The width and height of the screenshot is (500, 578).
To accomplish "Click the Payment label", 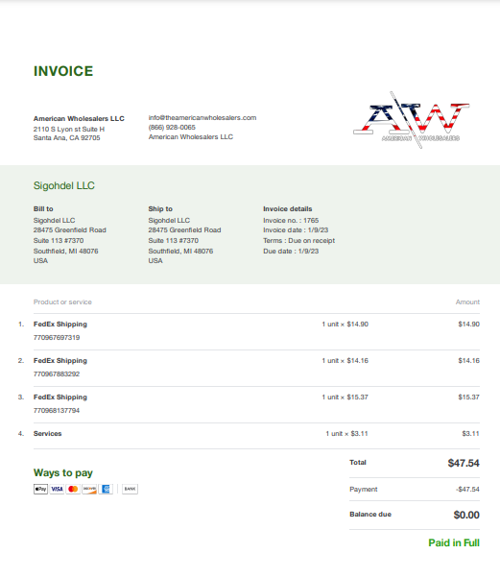I will pos(364,490).
